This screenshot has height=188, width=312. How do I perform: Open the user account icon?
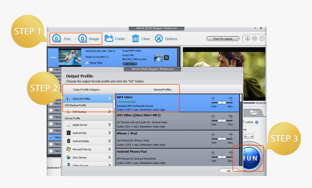click(x=247, y=38)
